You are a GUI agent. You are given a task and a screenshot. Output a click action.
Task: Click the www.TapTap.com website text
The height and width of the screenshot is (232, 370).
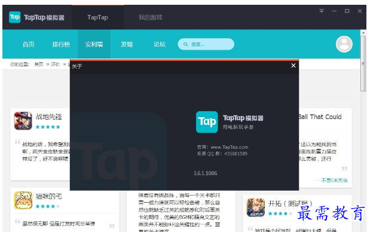tap(230, 147)
